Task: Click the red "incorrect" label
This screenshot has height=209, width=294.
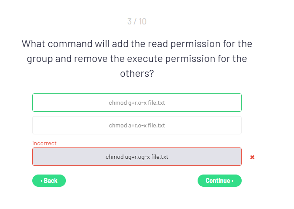Action: [x=44, y=143]
